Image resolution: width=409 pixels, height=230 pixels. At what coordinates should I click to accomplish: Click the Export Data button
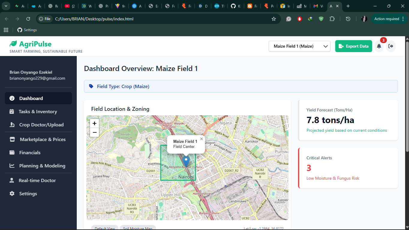354,46
